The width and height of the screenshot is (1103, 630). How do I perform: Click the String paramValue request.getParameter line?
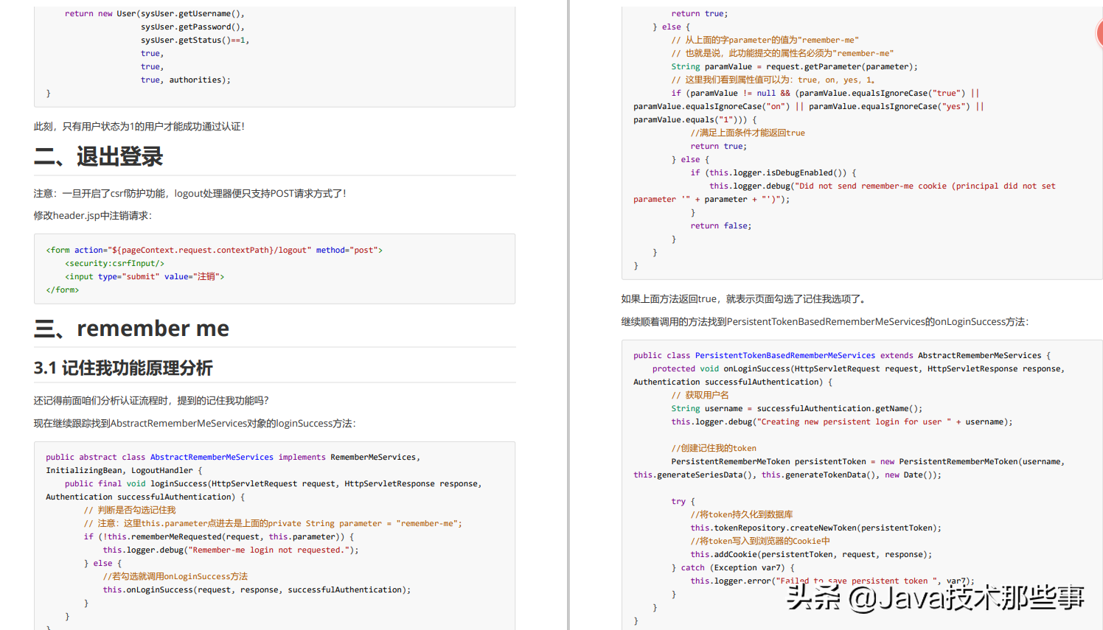(795, 66)
